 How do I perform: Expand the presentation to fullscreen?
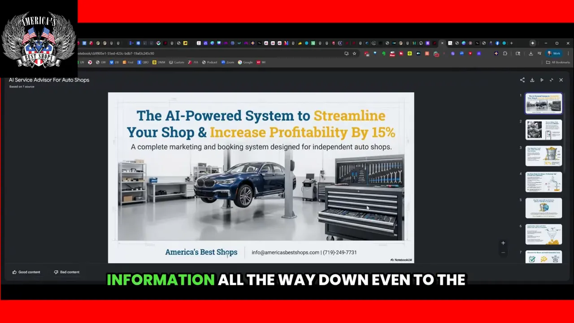pyautogui.click(x=551, y=80)
